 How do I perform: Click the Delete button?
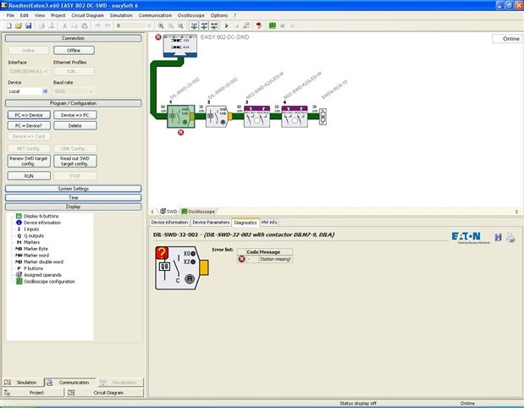[x=75, y=125]
